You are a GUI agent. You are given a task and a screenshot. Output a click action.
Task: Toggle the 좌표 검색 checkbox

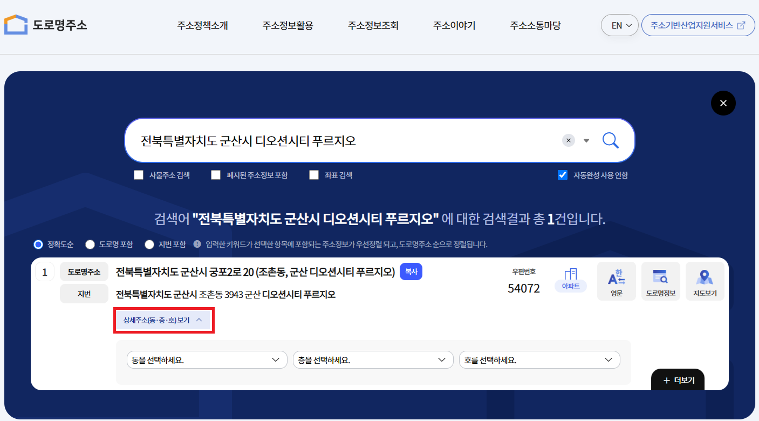[x=314, y=175]
